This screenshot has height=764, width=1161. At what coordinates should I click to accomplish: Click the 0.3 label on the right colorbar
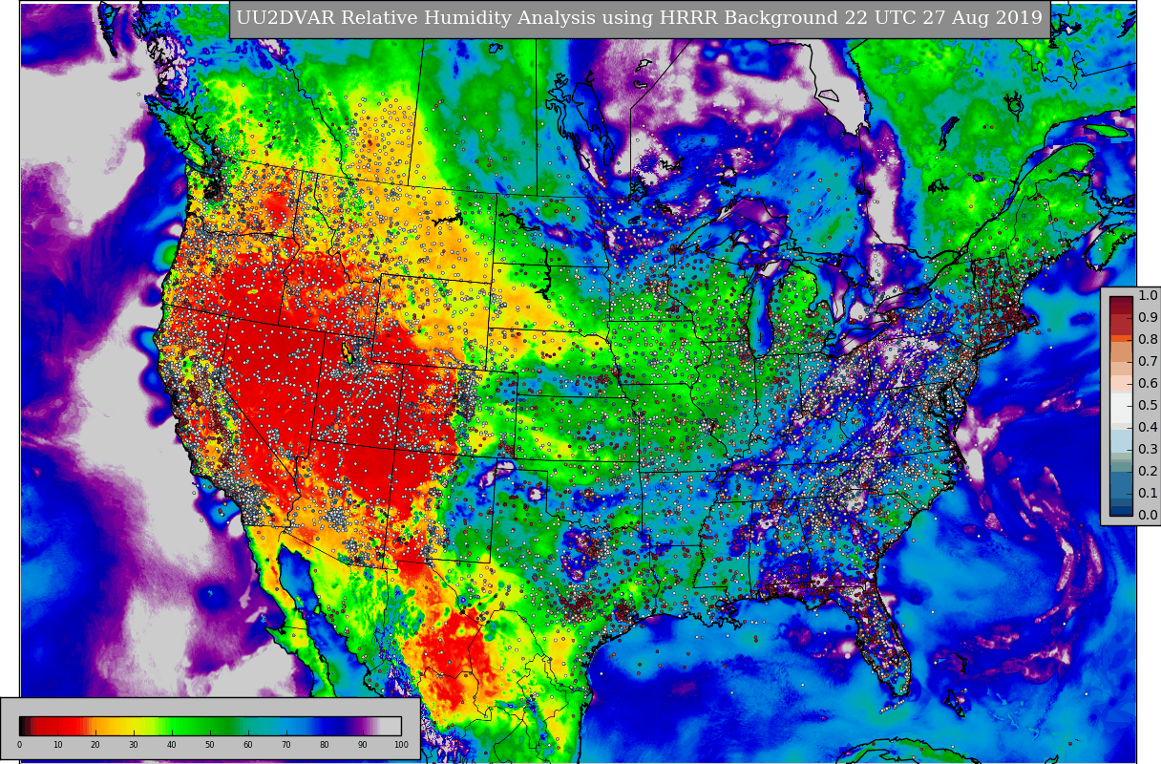1148,449
